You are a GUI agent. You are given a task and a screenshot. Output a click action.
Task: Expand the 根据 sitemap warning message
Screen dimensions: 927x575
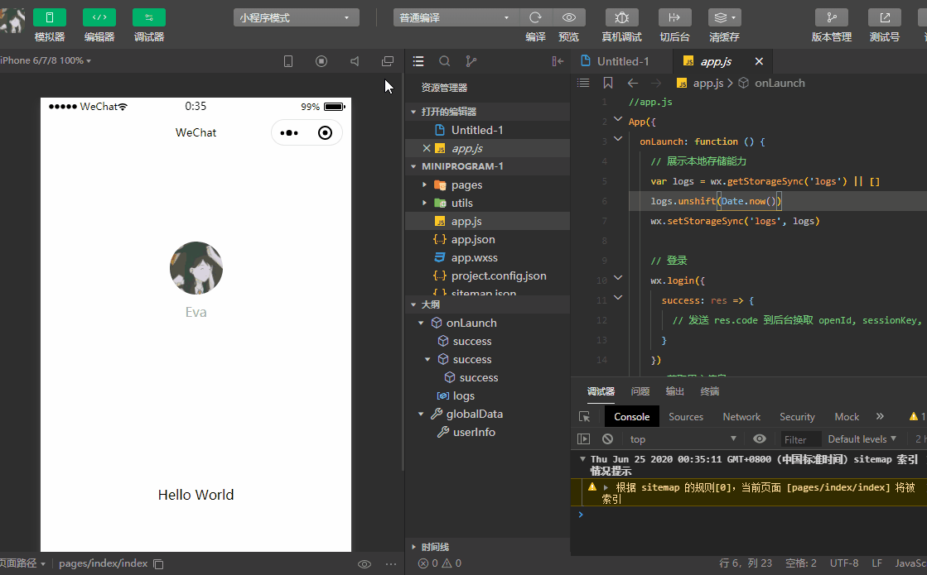tap(606, 487)
